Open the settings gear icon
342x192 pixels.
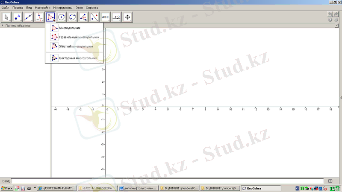(x=336, y=20)
